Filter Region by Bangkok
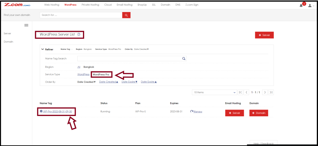 pyautogui.click(x=89, y=67)
